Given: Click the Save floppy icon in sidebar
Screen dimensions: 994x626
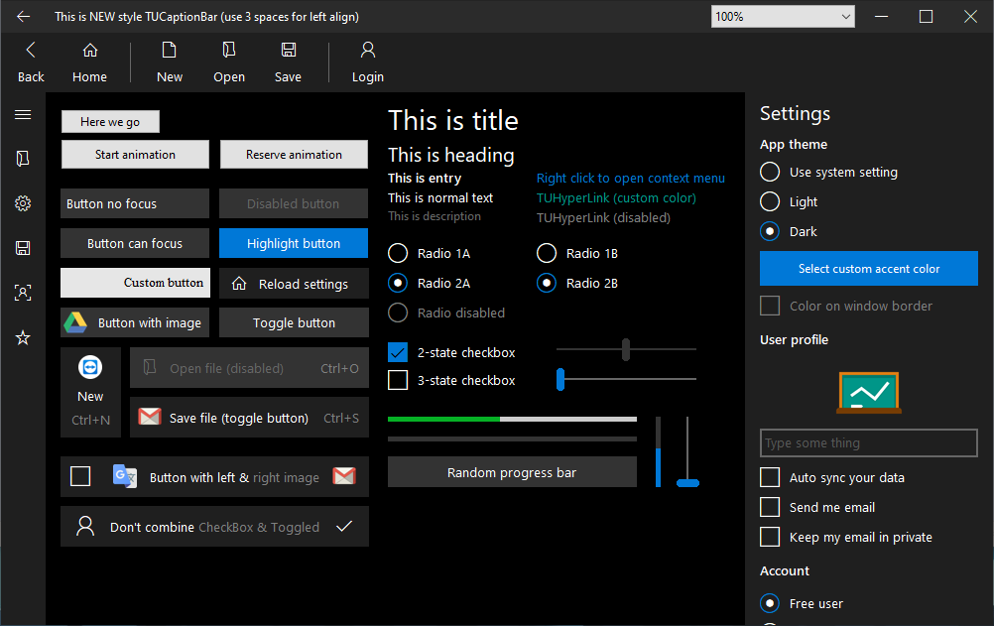Looking at the screenshot, I should [23, 248].
